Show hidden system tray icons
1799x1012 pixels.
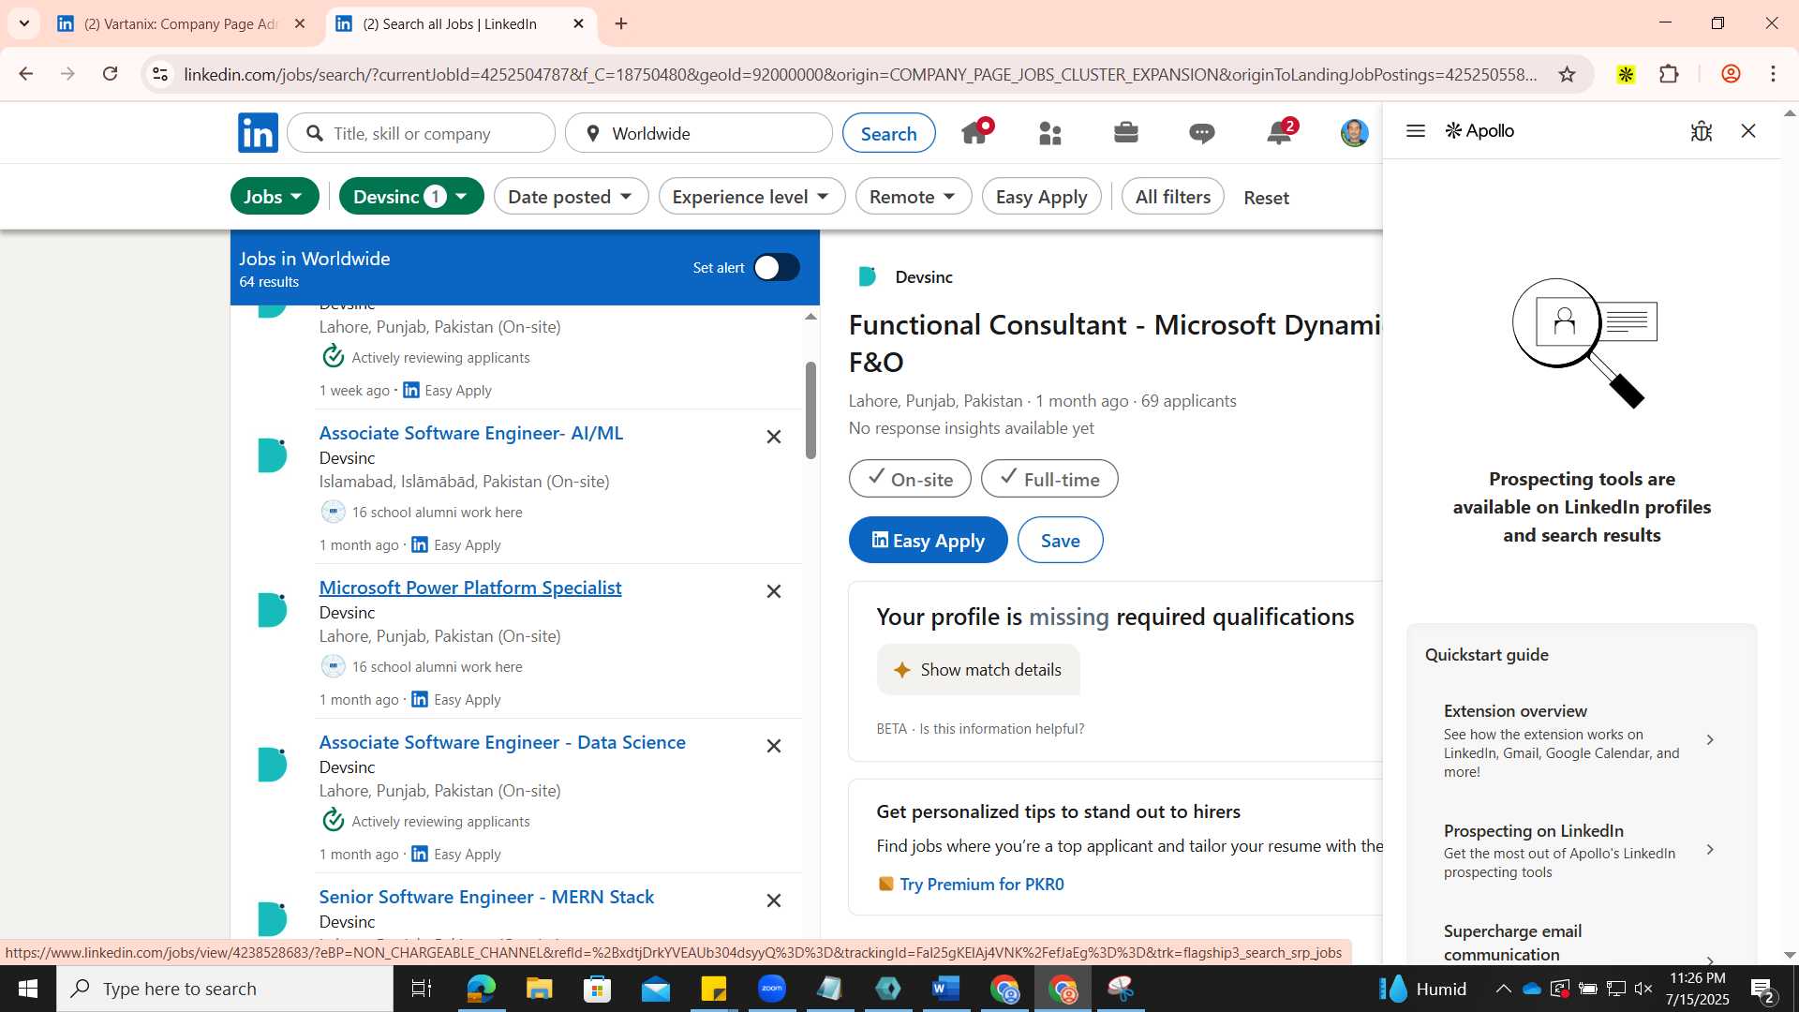click(x=1503, y=989)
